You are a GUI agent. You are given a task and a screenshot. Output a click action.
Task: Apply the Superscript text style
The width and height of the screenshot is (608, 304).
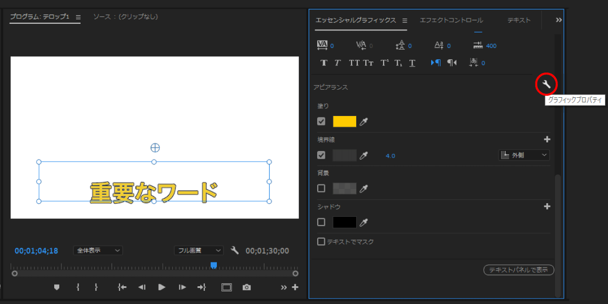click(x=385, y=63)
